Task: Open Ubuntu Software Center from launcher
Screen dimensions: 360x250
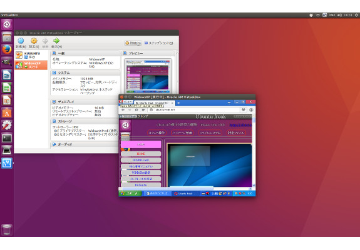Action: tap(7, 113)
